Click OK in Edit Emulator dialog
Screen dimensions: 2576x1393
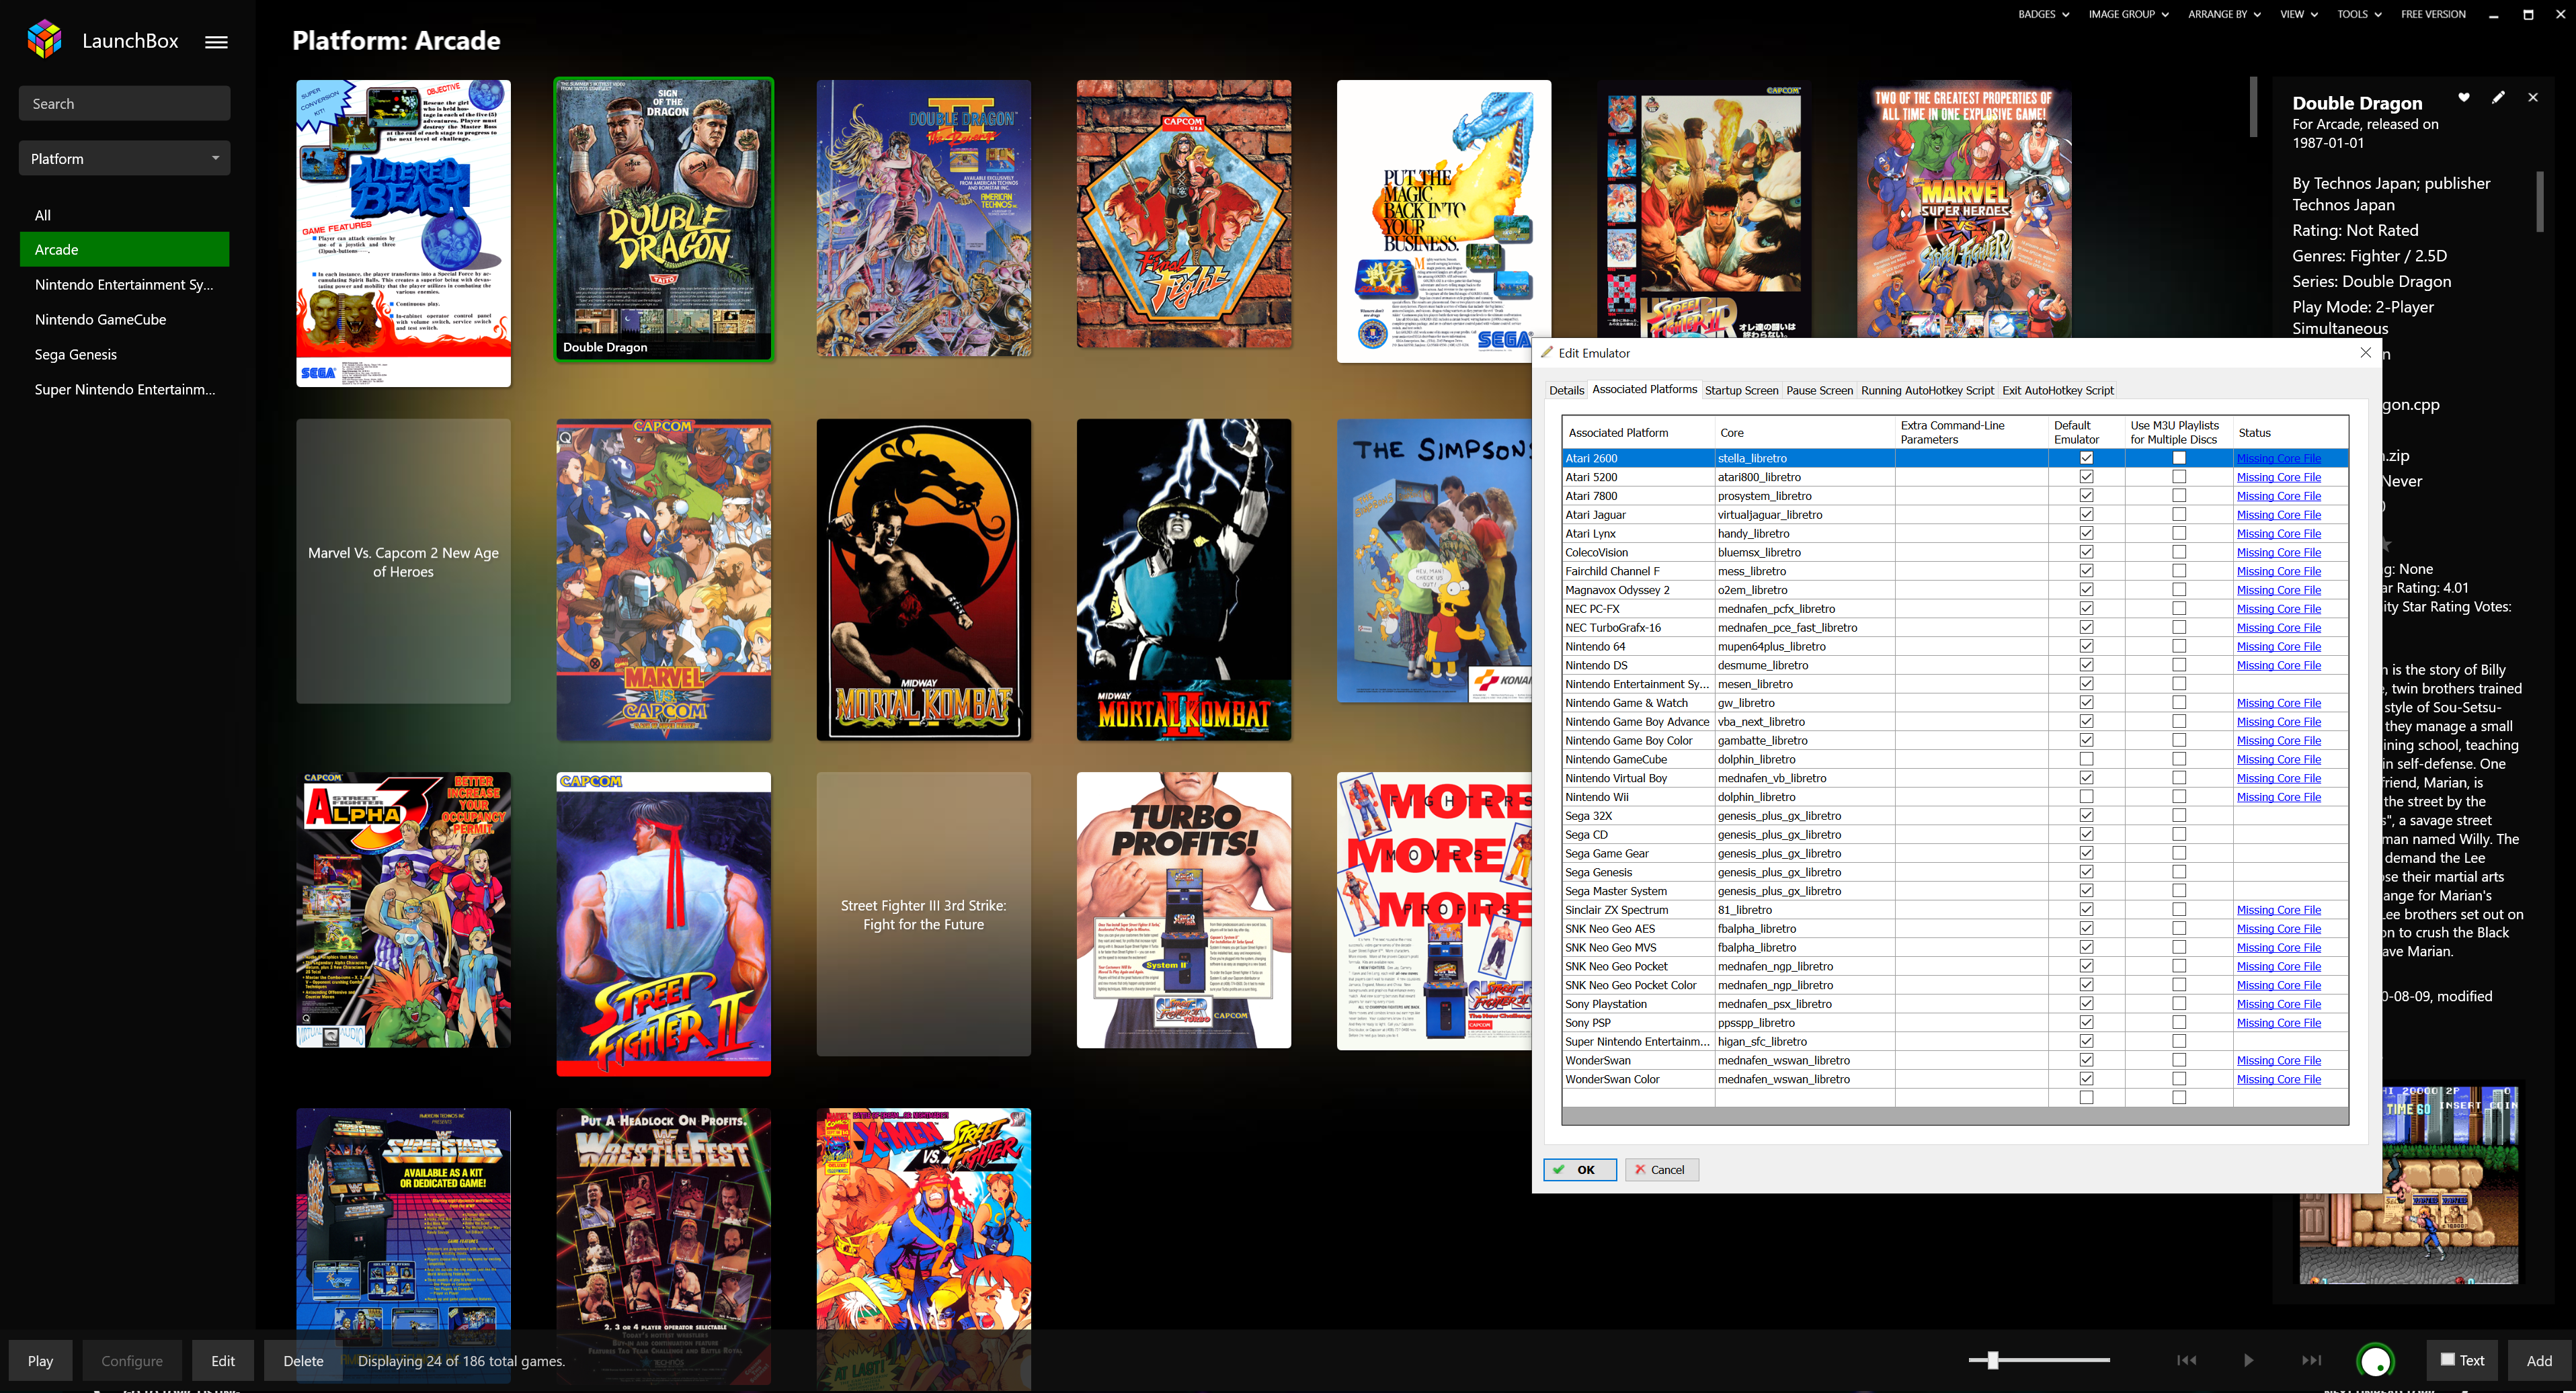pos(1579,1169)
